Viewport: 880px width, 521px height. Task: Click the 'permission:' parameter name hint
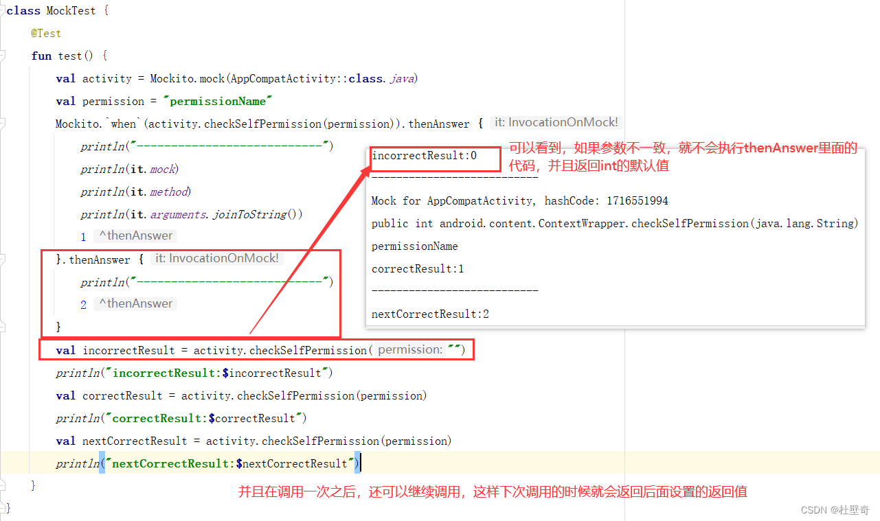click(x=410, y=349)
